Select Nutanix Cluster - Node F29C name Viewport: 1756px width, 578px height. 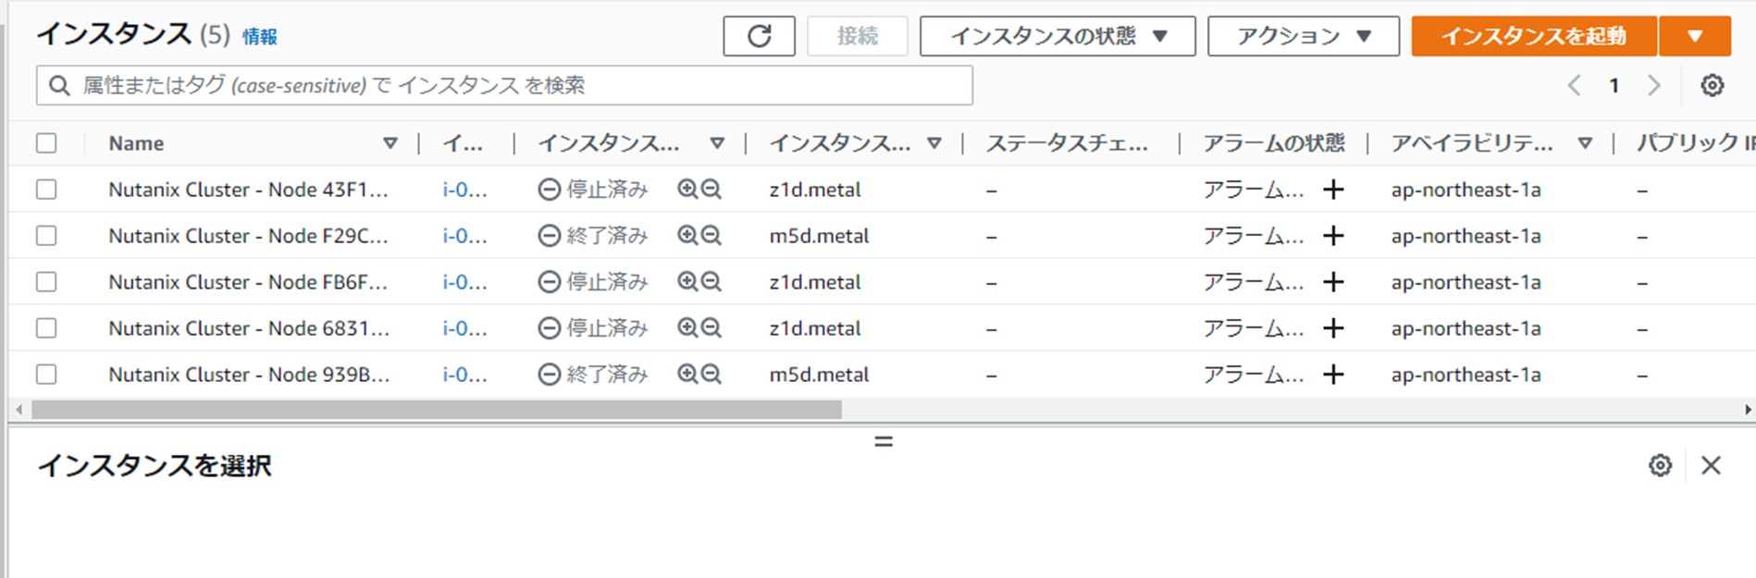(249, 236)
